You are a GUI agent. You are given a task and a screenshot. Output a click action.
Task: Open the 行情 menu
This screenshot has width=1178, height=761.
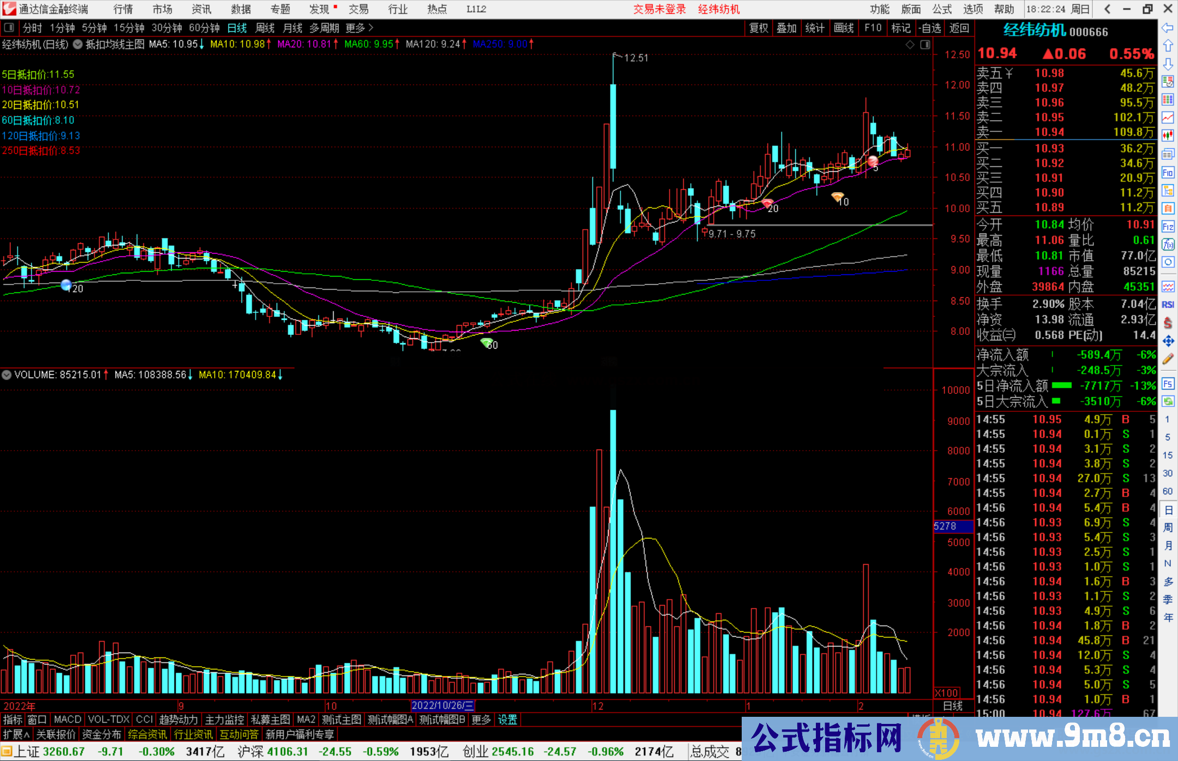[123, 9]
